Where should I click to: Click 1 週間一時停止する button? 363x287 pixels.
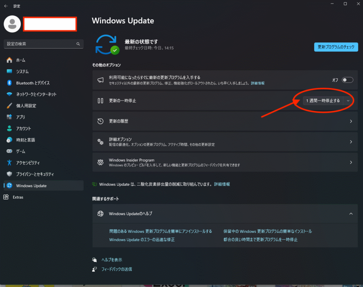point(323,101)
